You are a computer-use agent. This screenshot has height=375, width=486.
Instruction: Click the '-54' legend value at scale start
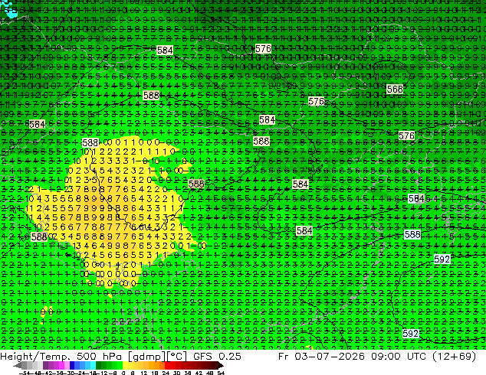[25, 373]
